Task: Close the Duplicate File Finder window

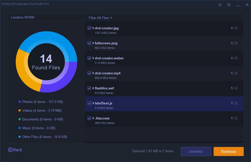Action: 247,5
